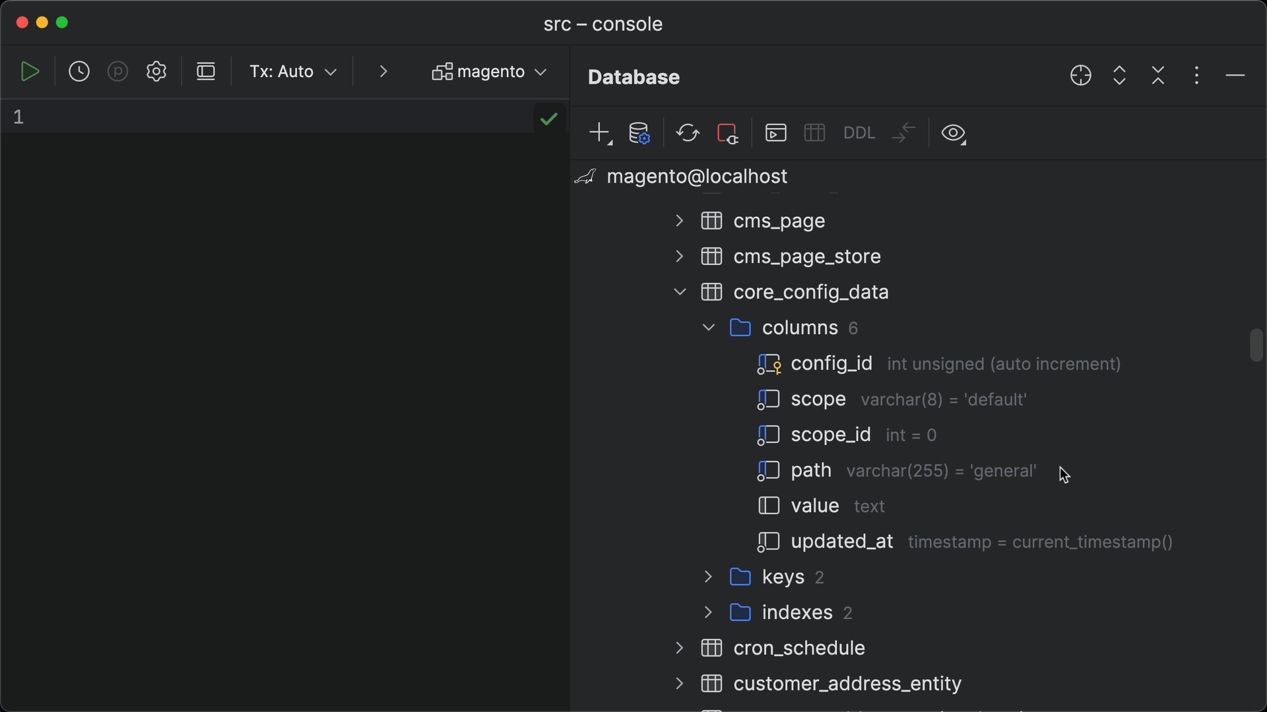Expand the indexes folder
1267x712 pixels.
tap(709, 612)
